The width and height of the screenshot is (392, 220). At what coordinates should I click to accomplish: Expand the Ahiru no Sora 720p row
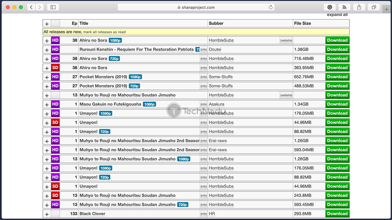click(47, 59)
